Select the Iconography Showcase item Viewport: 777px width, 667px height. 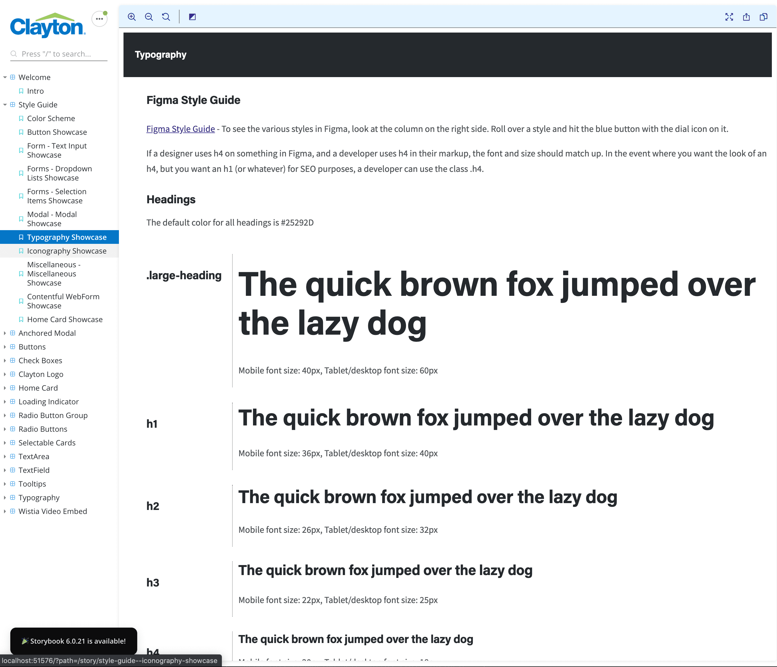click(x=66, y=251)
